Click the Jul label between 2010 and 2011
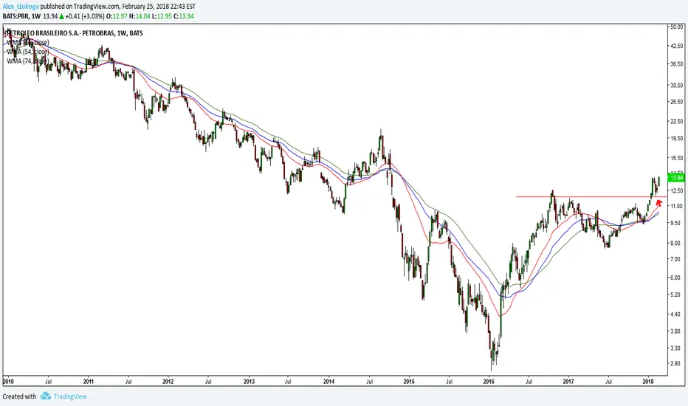The height and width of the screenshot is (406, 688). (48, 382)
